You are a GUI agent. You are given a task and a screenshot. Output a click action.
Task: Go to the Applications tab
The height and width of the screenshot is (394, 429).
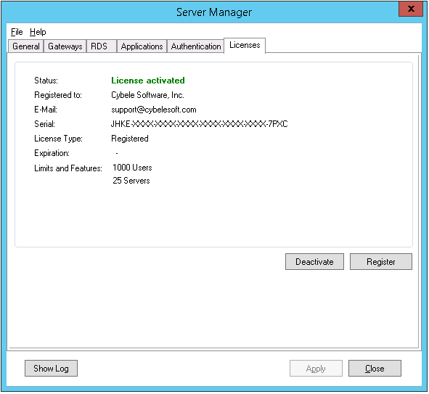click(142, 46)
